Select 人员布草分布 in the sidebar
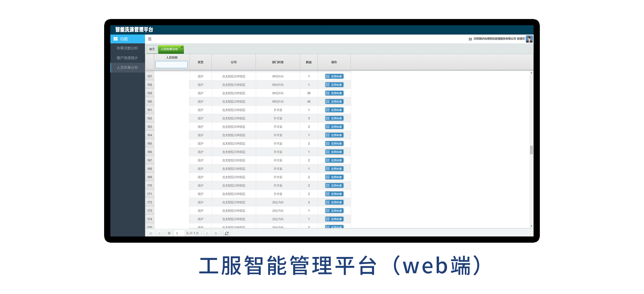 coord(127,68)
